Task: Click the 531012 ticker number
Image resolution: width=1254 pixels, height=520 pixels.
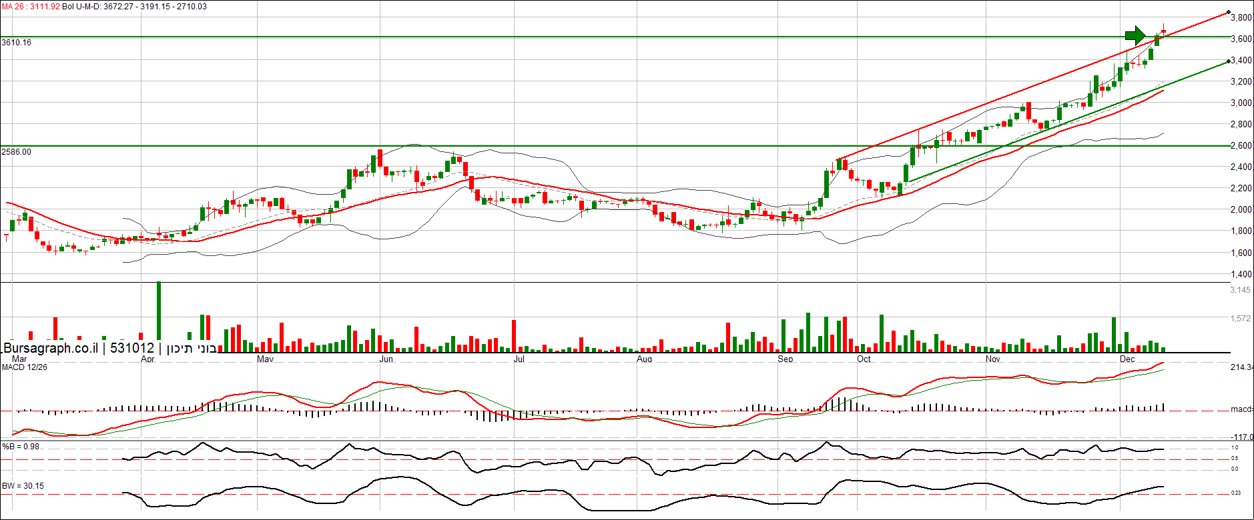Action: [132, 348]
